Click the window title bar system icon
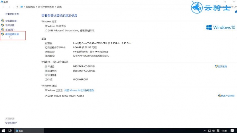The width and height of the screenshot is (237, 133). tap(2, 2)
